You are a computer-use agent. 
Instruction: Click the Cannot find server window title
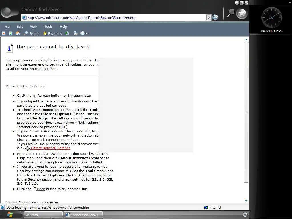click(x=41, y=9)
